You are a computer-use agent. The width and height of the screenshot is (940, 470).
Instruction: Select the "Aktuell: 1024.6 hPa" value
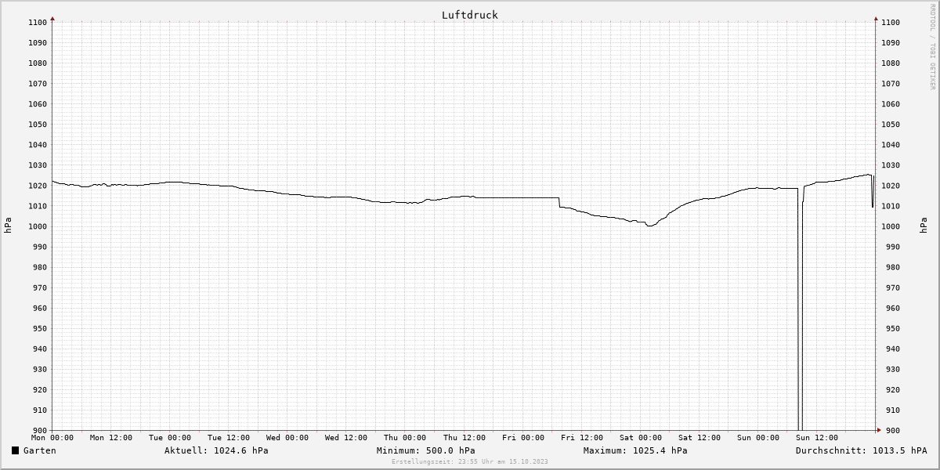pos(216,450)
